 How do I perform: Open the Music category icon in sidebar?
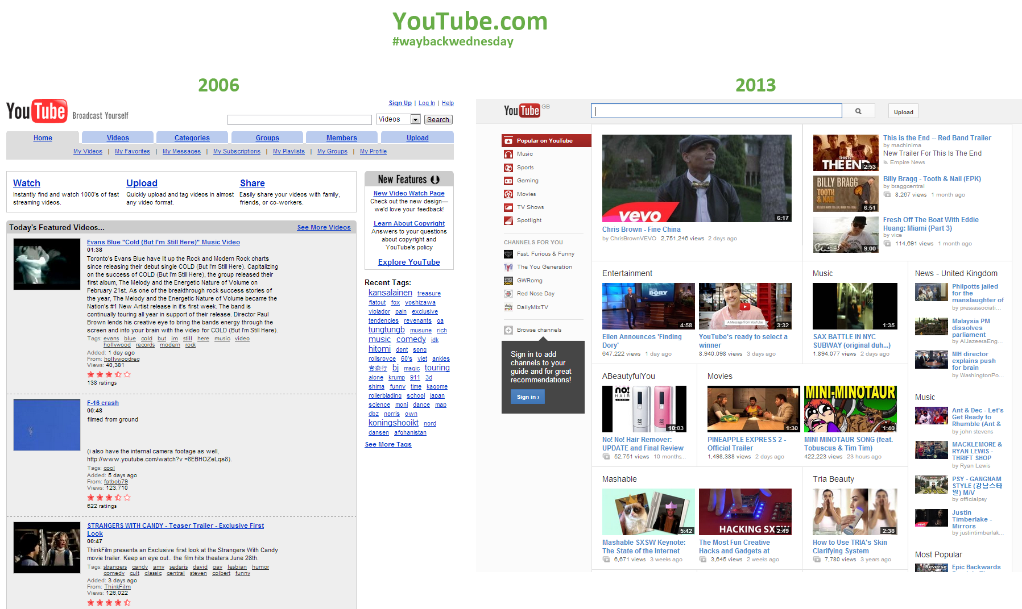[x=508, y=154]
